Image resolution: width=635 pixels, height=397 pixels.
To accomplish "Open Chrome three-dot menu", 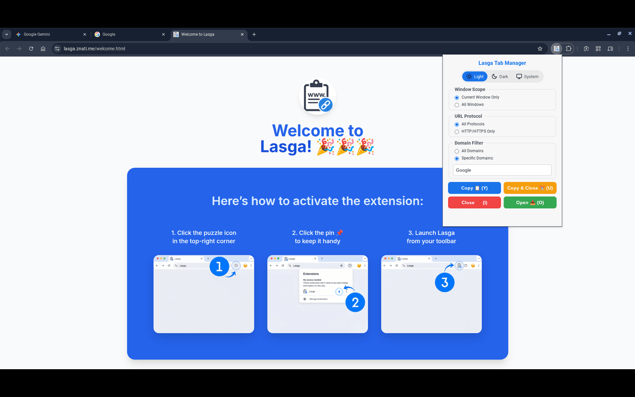I will [628, 49].
